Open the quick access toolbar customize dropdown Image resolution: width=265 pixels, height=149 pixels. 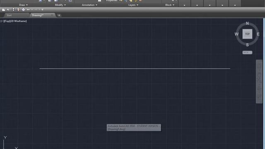click(x=42, y=10)
